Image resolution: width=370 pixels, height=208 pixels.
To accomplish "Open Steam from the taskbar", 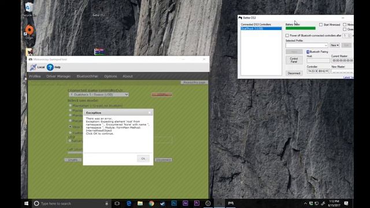I will click(x=162, y=203).
